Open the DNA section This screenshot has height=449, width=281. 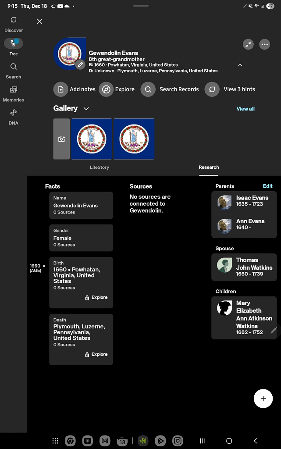click(13, 113)
